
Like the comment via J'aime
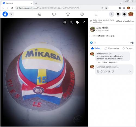(x=105, y=62)
